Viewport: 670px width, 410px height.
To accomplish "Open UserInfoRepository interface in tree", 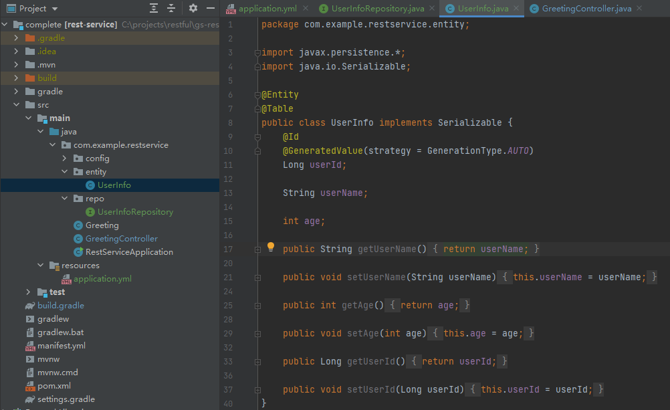I will [135, 212].
